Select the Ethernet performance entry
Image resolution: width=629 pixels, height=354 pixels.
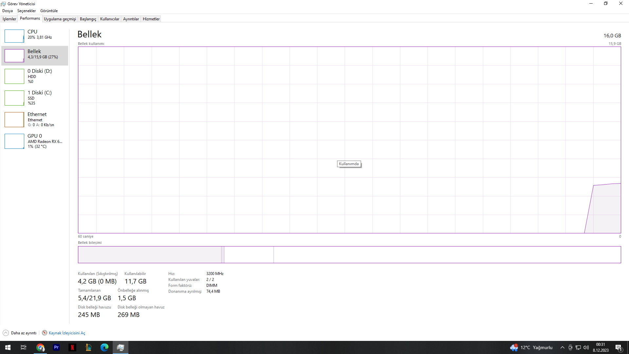tap(37, 119)
